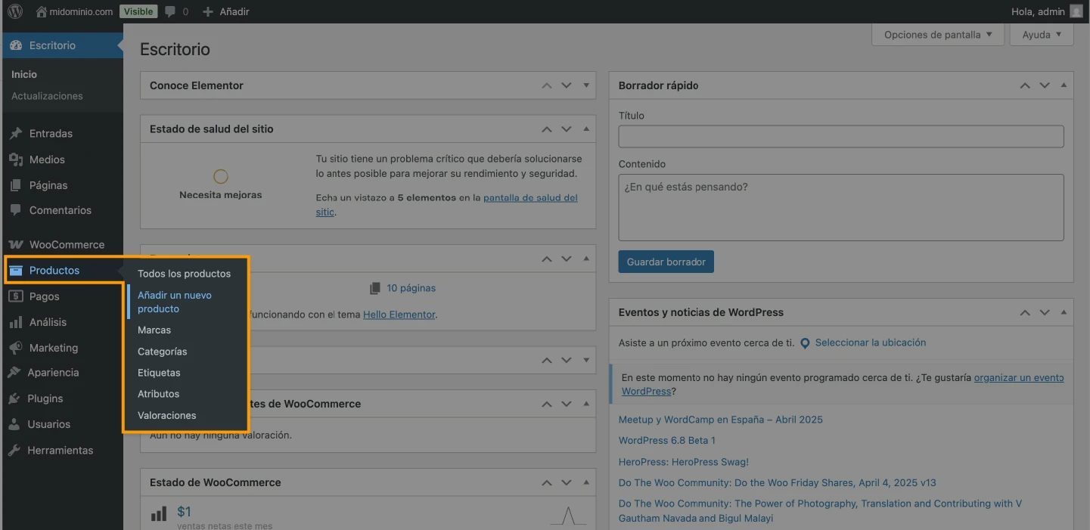Open Atributos in Productos submenu

click(158, 394)
